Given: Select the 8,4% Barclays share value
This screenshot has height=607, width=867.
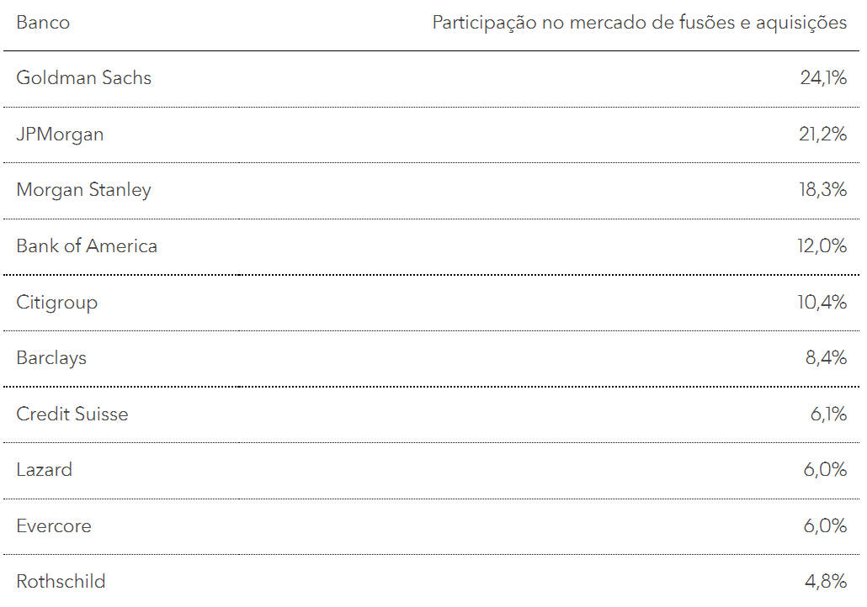Looking at the screenshot, I should click(826, 358).
